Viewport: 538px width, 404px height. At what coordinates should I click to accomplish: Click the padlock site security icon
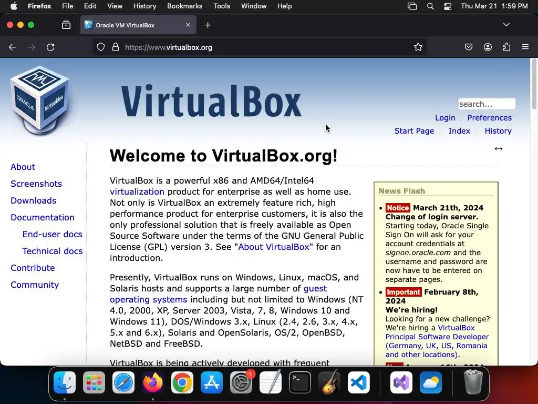pos(116,47)
